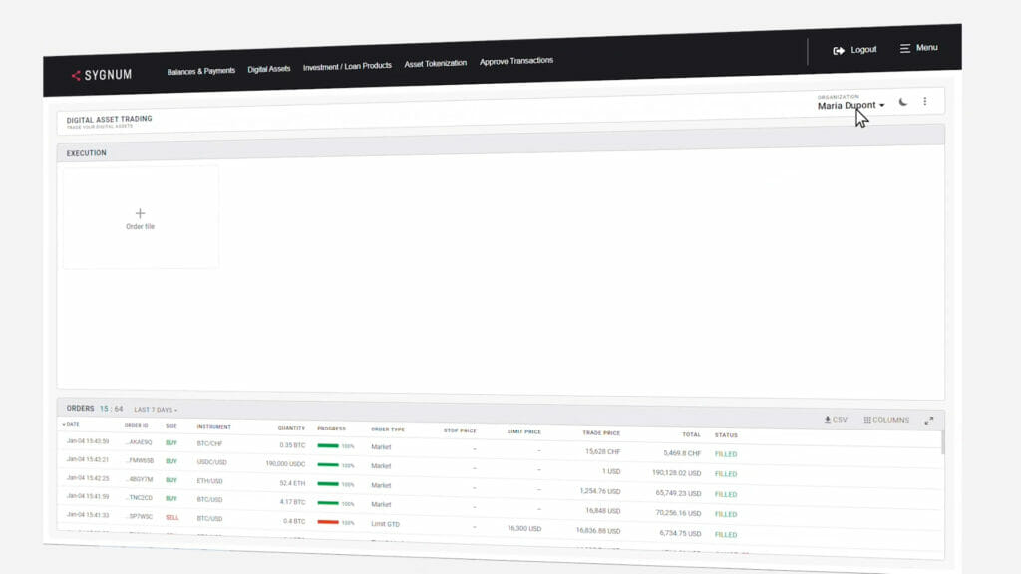The image size is (1021, 574).
Task: Click the 16,300 USD limit price
Action: tap(524, 528)
